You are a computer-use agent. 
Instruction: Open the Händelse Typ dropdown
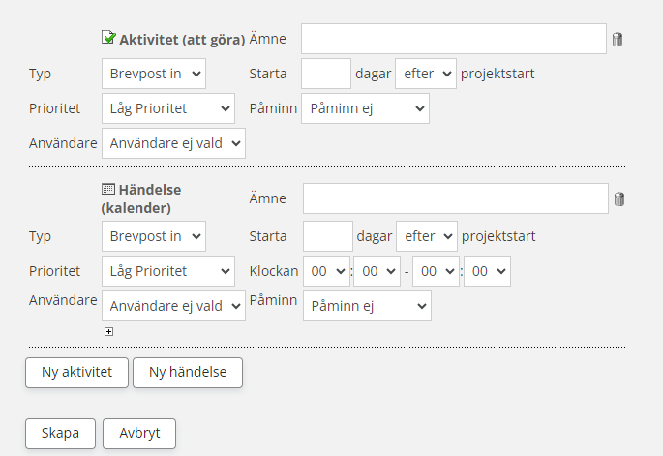click(x=153, y=236)
